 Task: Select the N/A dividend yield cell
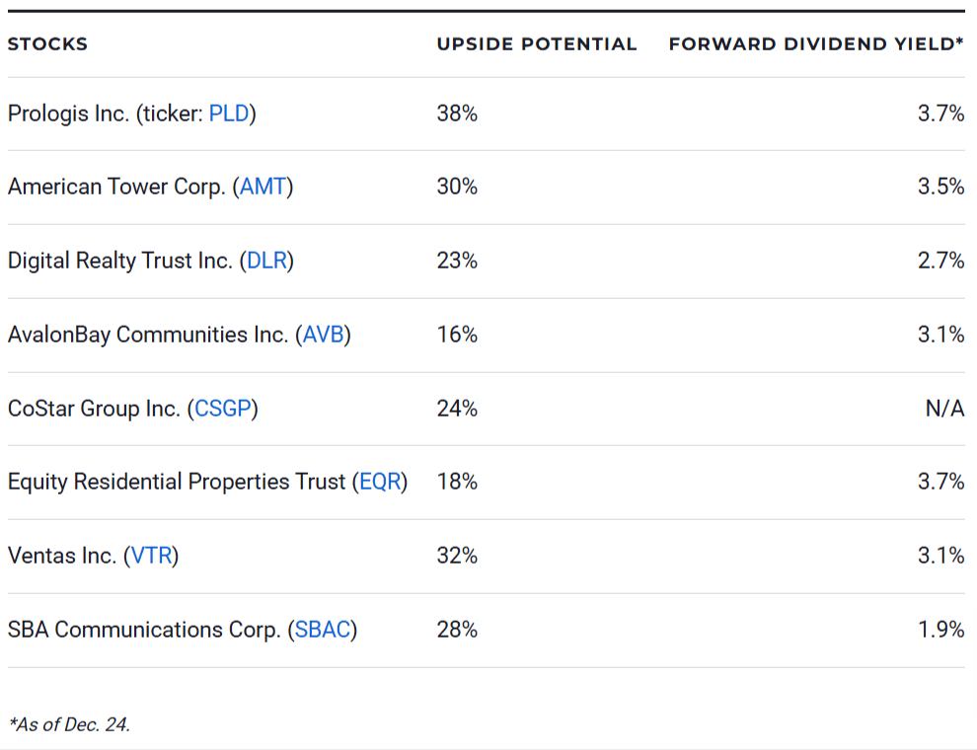(944, 409)
